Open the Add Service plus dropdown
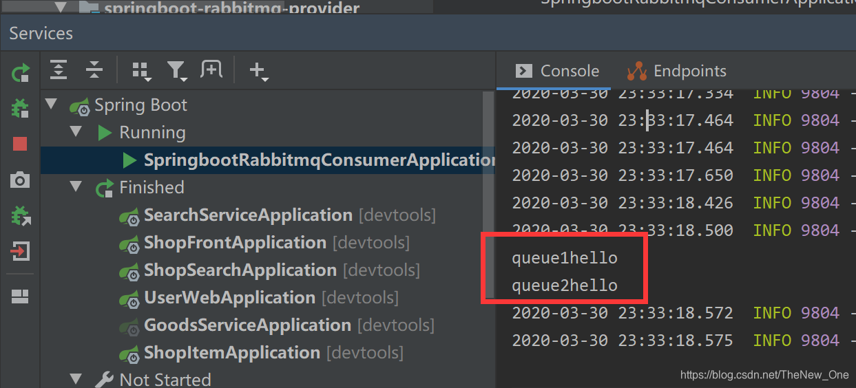The width and height of the screenshot is (856, 388). click(258, 71)
